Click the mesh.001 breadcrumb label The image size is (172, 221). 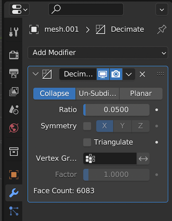pyautogui.click(x=61, y=29)
